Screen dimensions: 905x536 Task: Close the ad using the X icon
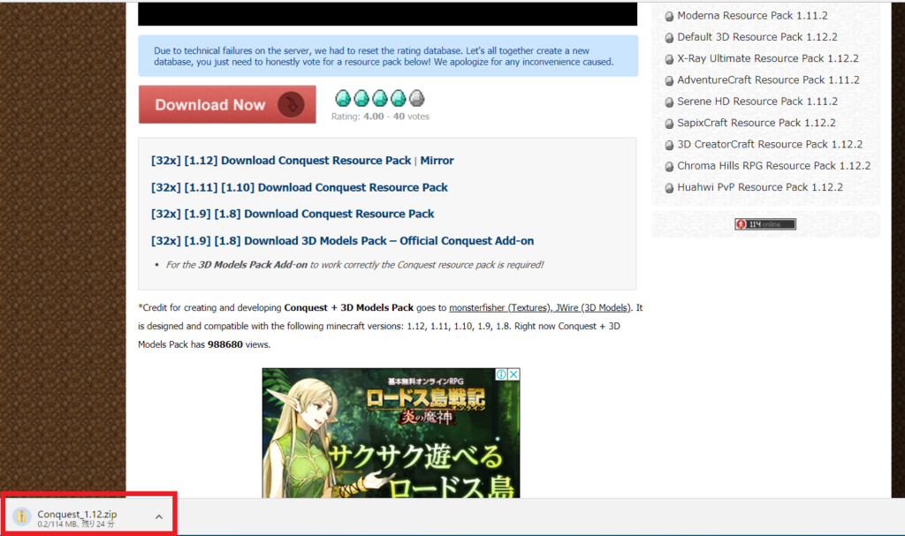[x=513, y=374]
